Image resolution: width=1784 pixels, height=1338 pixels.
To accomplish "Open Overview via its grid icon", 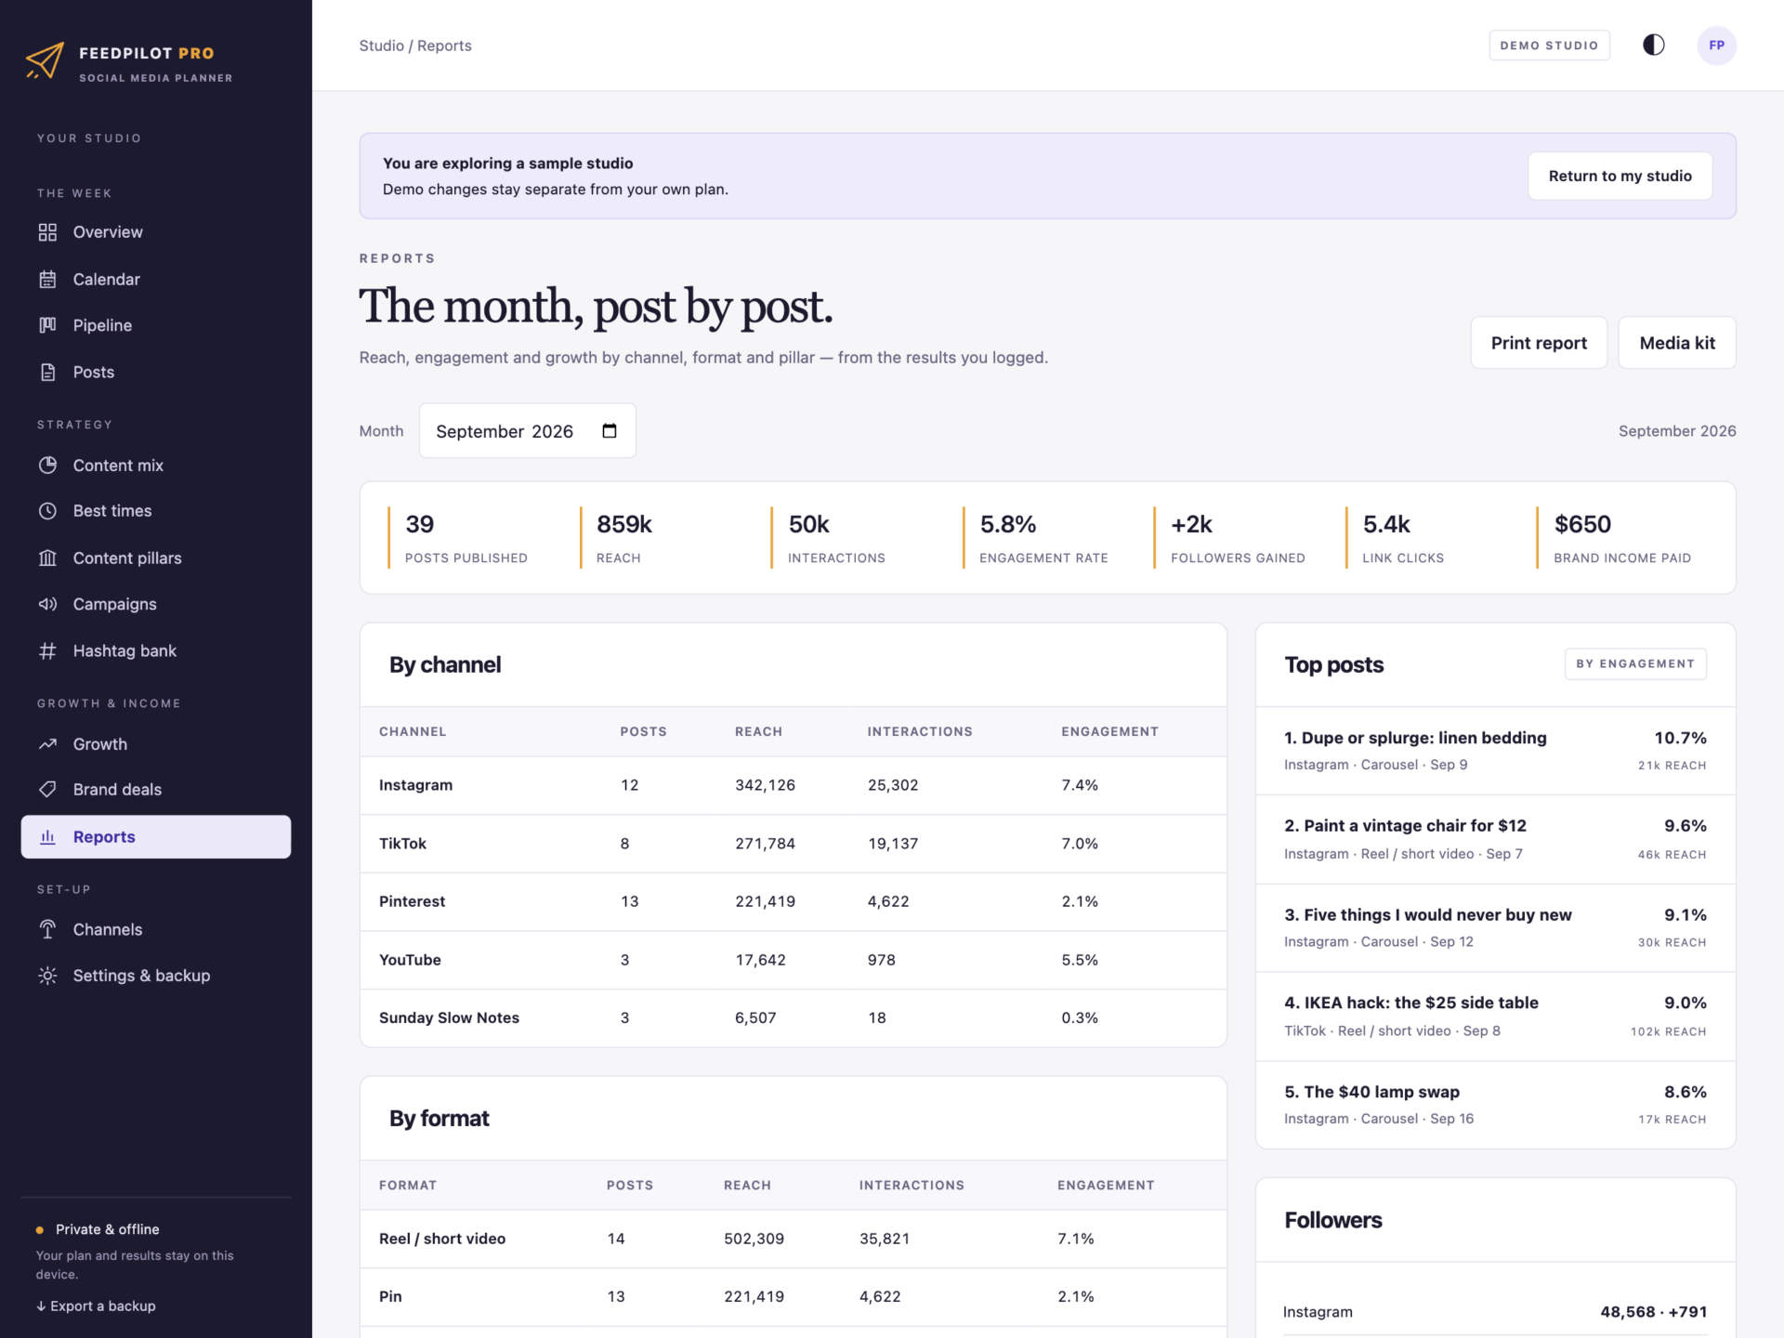I will pyautogui.click(x=47, y=232).
